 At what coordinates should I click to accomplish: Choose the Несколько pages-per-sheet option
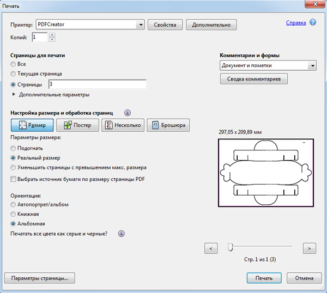pyautogui.click(x=123, y=125)
